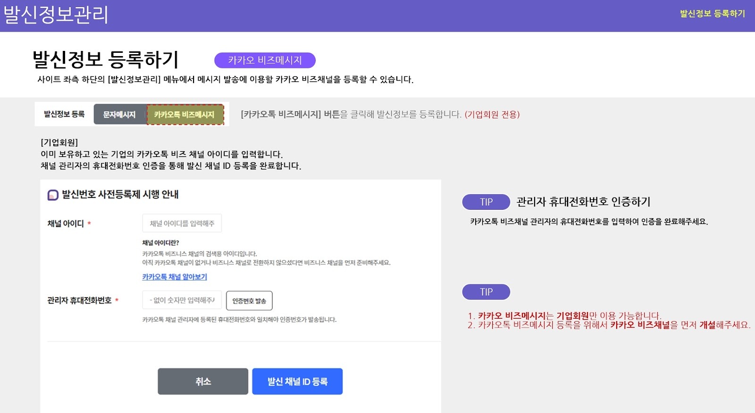Open the 카카오톡 채널 알아보기 link
Image resolution: width=755 pixels, height=413 pixels.
pyautogui.click(x=175, y=277)
